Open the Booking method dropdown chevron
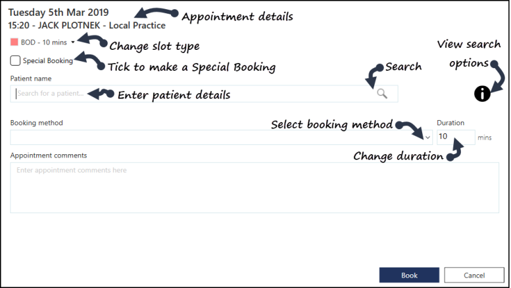The image size is (511, 288). [427, 138]
